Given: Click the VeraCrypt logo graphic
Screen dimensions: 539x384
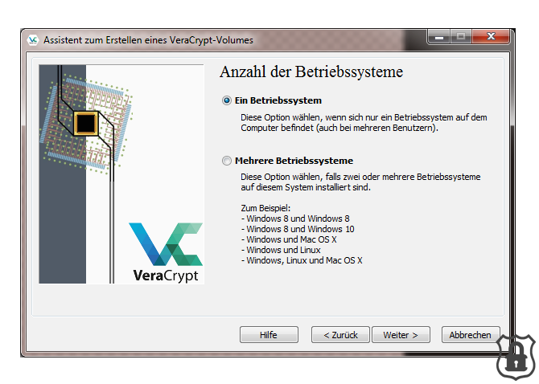Looking at the screenshot, I should (x=166, y=252).
